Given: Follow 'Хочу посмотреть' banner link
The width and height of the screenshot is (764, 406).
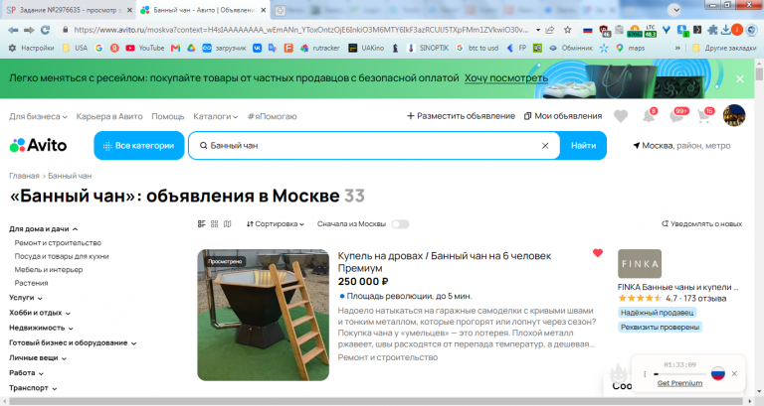Looking at the screenshot, I should (x=505, y=78).
